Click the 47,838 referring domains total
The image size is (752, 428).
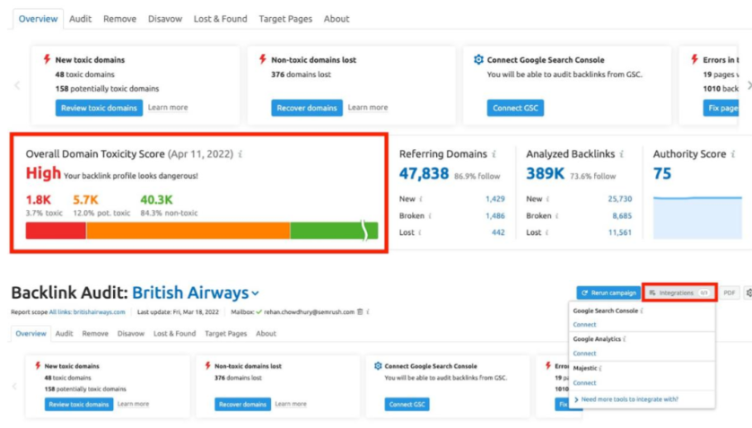(x=424, y=173)
